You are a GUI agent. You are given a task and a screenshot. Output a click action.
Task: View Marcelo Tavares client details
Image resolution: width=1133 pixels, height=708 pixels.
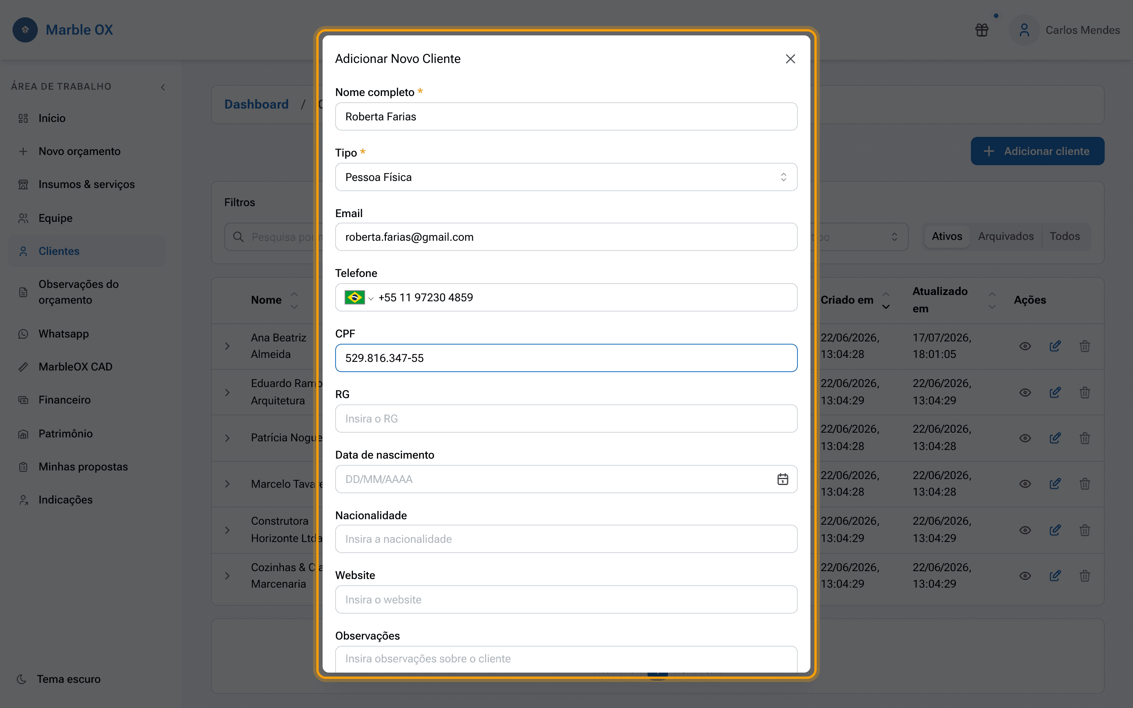[1025, 484]
